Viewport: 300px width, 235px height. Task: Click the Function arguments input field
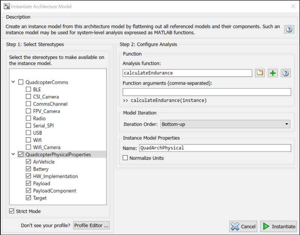(207, 92)
